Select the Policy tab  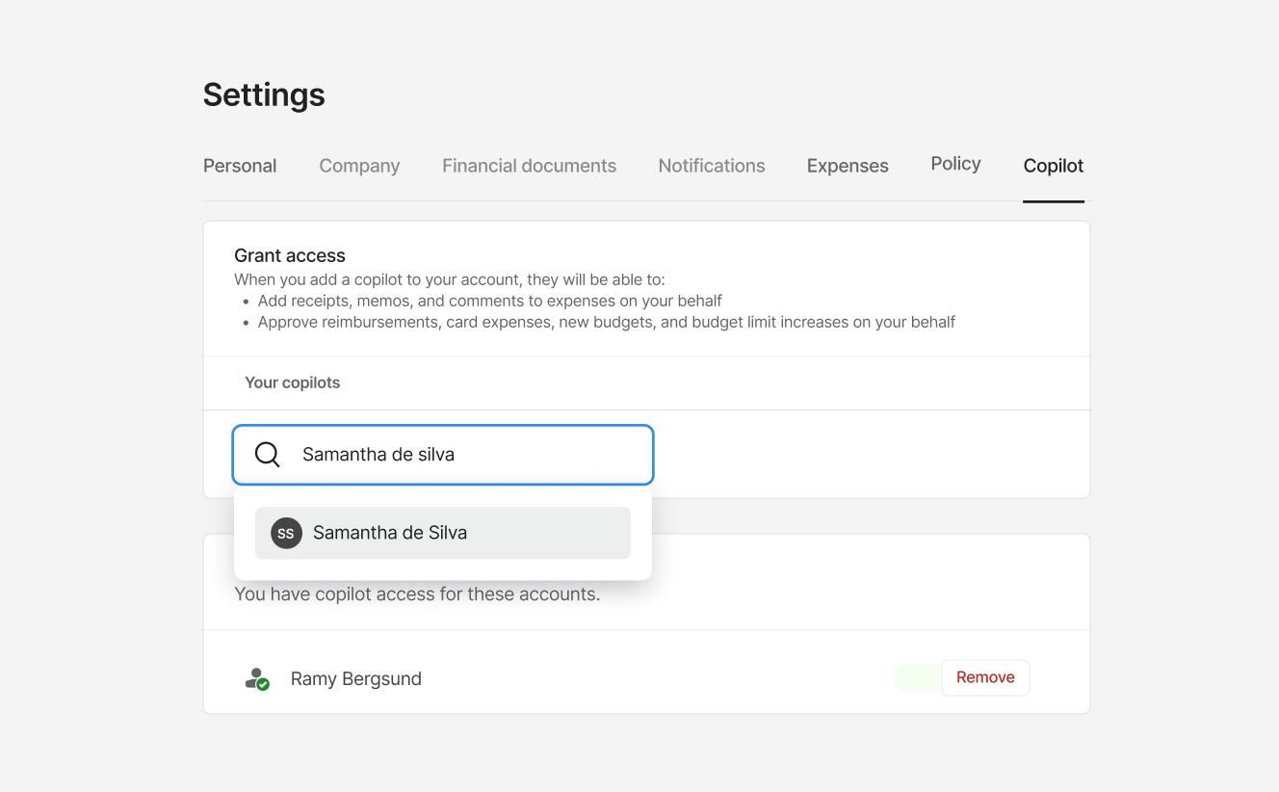pos(955,164)
